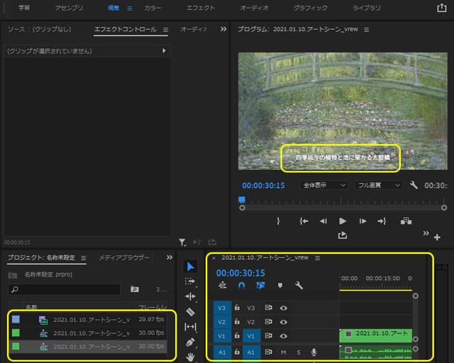
Task: Open the フル画質 playback resolution dropdown
Action: pyautogui.click(x=378, y=185)
